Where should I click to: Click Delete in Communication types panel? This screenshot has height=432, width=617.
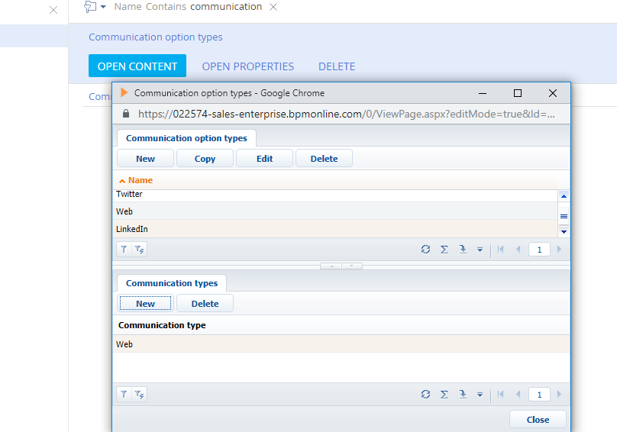205,303
